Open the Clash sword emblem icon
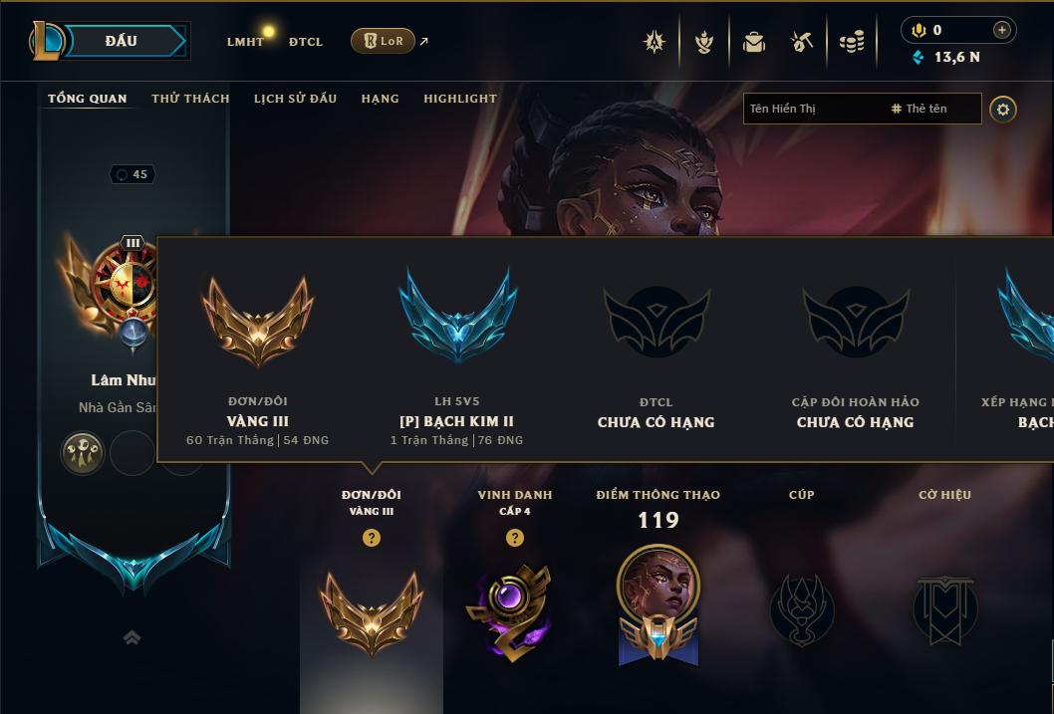 pyautogui.click(x=655, y=42)
